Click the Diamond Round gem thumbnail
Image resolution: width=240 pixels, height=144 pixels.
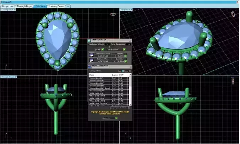tap(91, 55)
